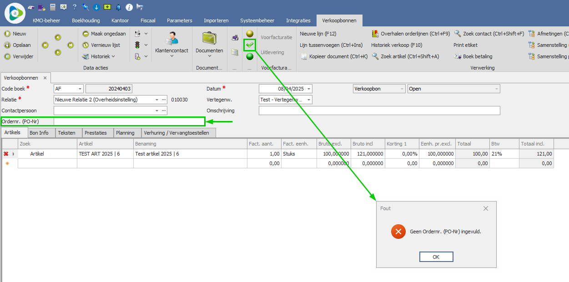Switch to the Bon Info tab

[39, 133]
